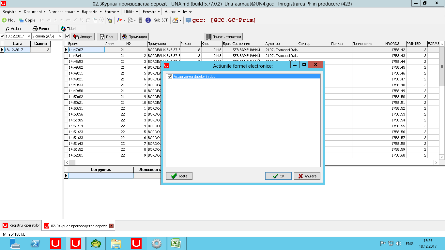Toggle the checkbox beside the date field
Viewport: 445px width, 250px height.
tap(2, 36)
